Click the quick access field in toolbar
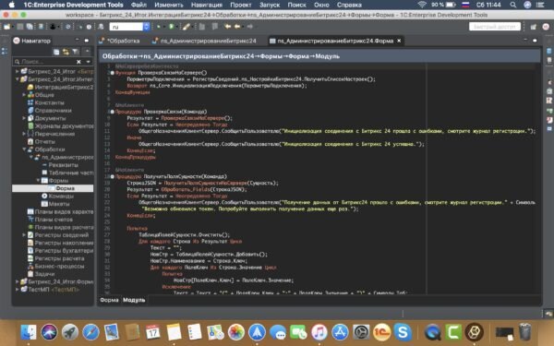The image size is (554, 346). tap(495, 27)
